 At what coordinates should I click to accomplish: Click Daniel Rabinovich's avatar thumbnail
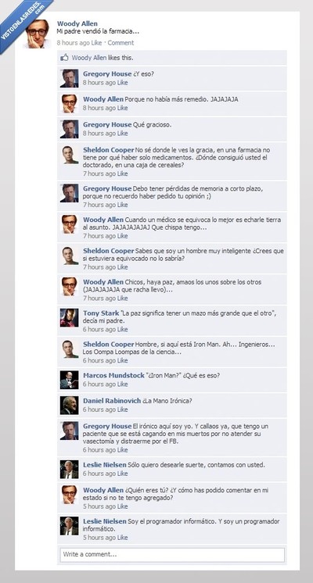click(x=69, y=406)
